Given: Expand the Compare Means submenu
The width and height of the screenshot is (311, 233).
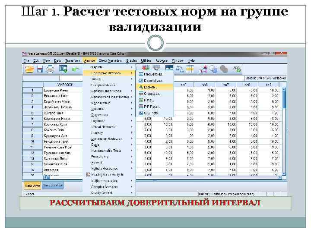Looking at the screenshot, I should [109, 85].
